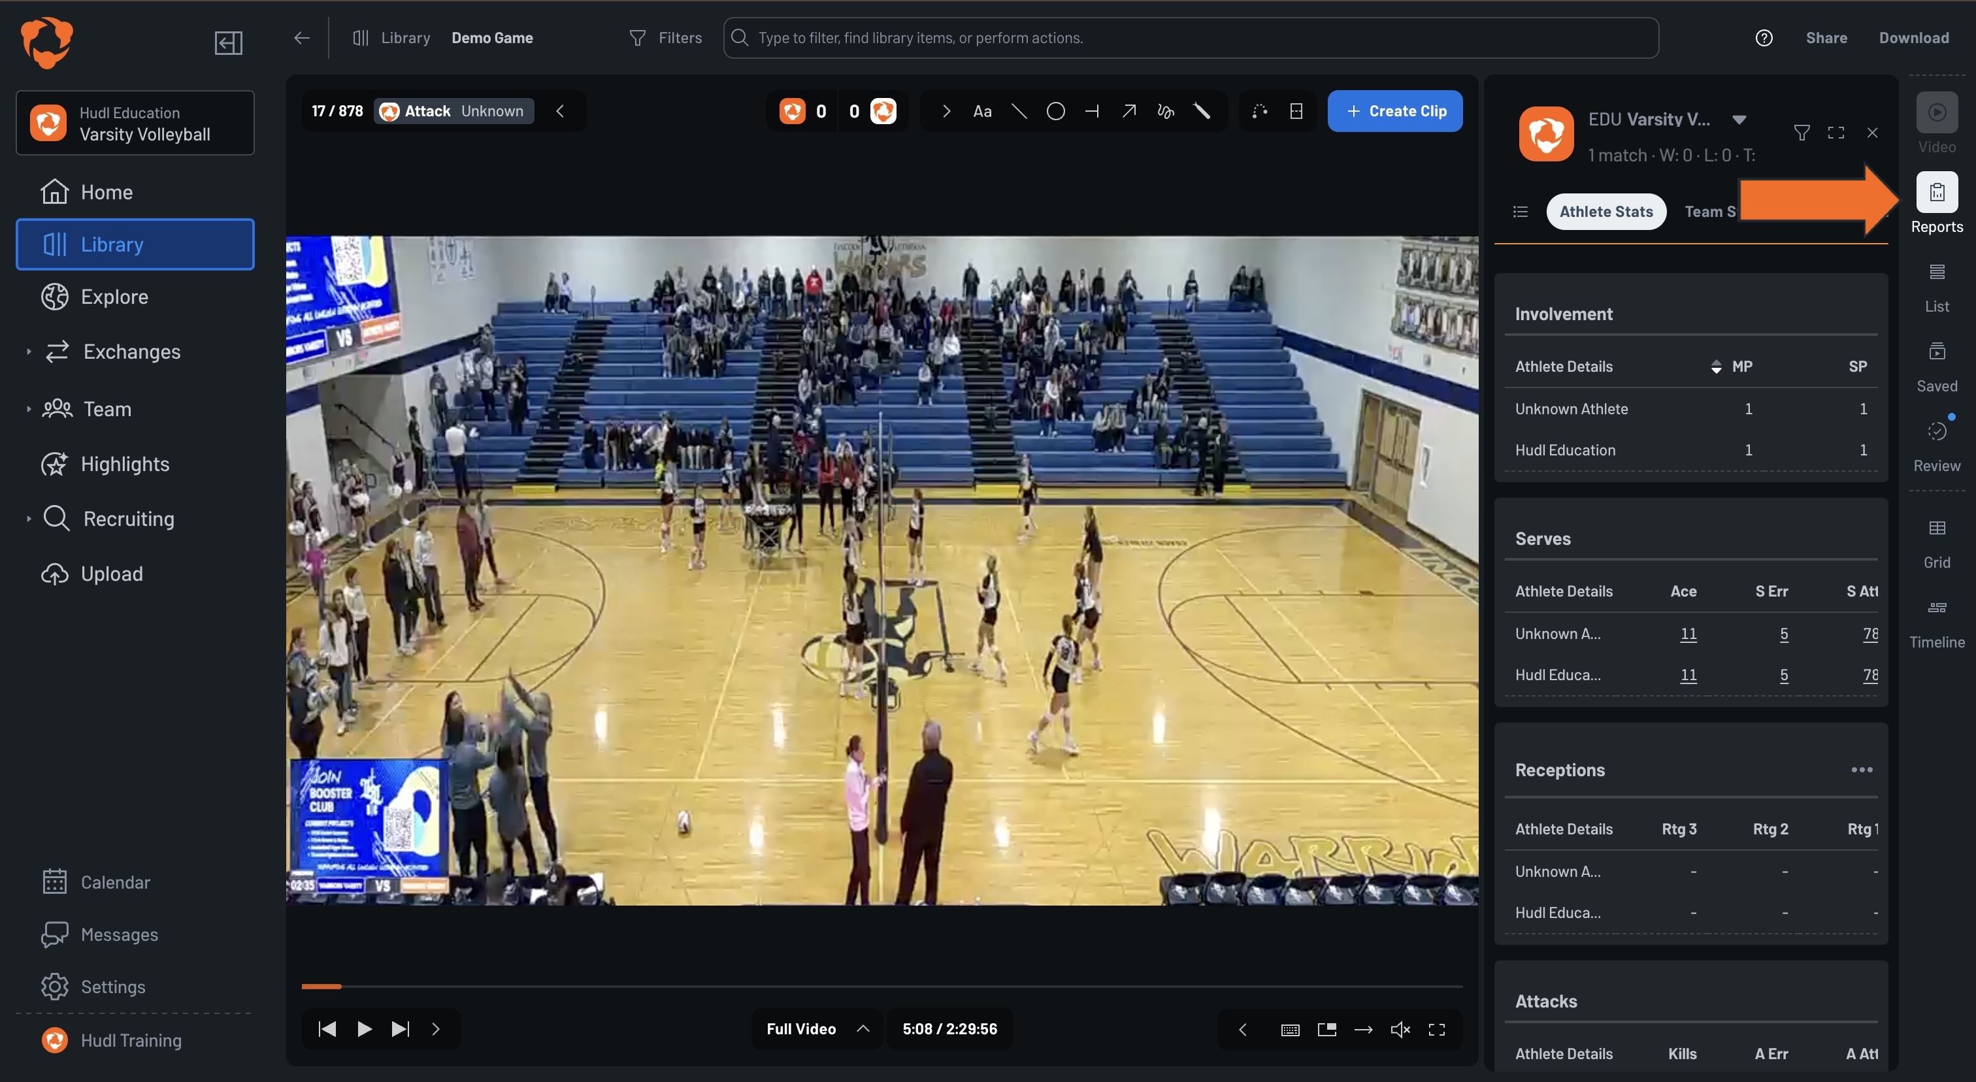Image resolution: width=1976 pixels, height=1082 pixels.
Task: Toggle the stats list menu icon
Action: [1520, 212]
